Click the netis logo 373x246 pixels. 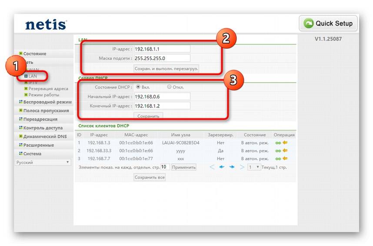click(x=46, y=24)
